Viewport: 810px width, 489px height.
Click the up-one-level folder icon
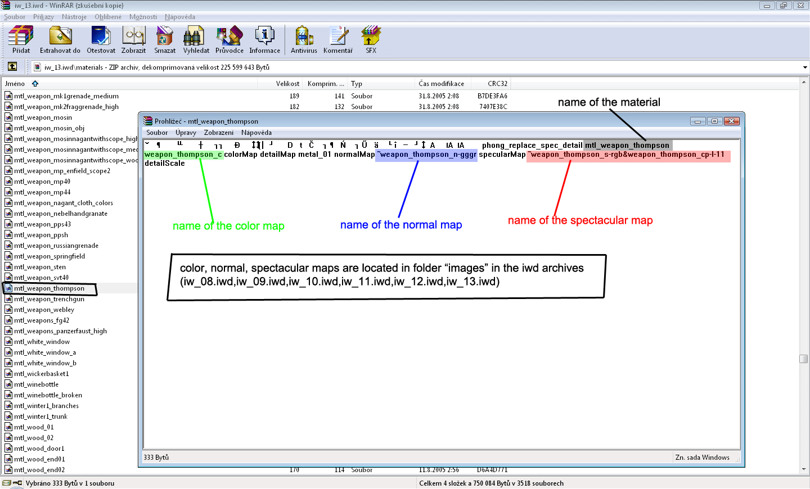tap(12, 67)
